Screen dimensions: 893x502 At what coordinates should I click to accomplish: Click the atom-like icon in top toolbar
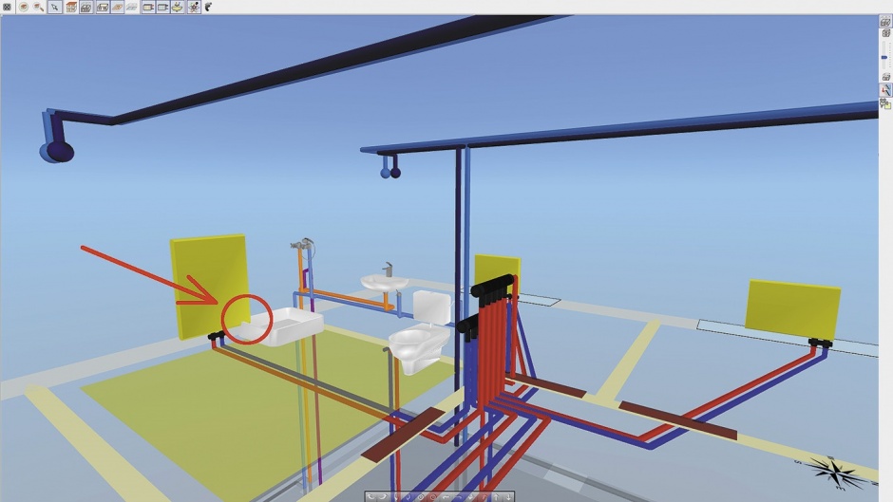click(194, 7)
